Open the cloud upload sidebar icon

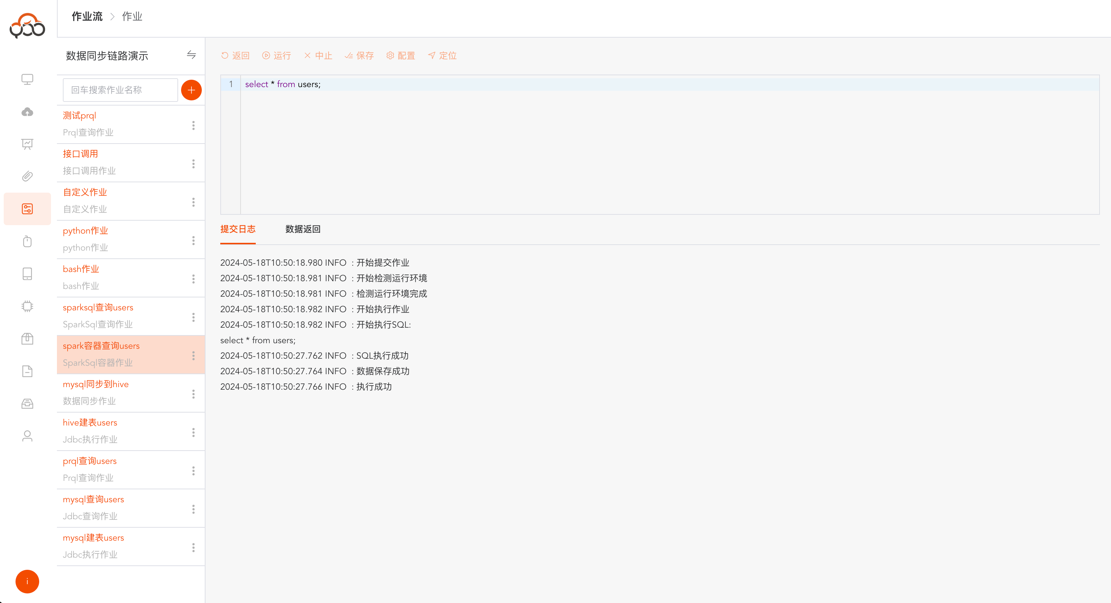click(27, 112)
